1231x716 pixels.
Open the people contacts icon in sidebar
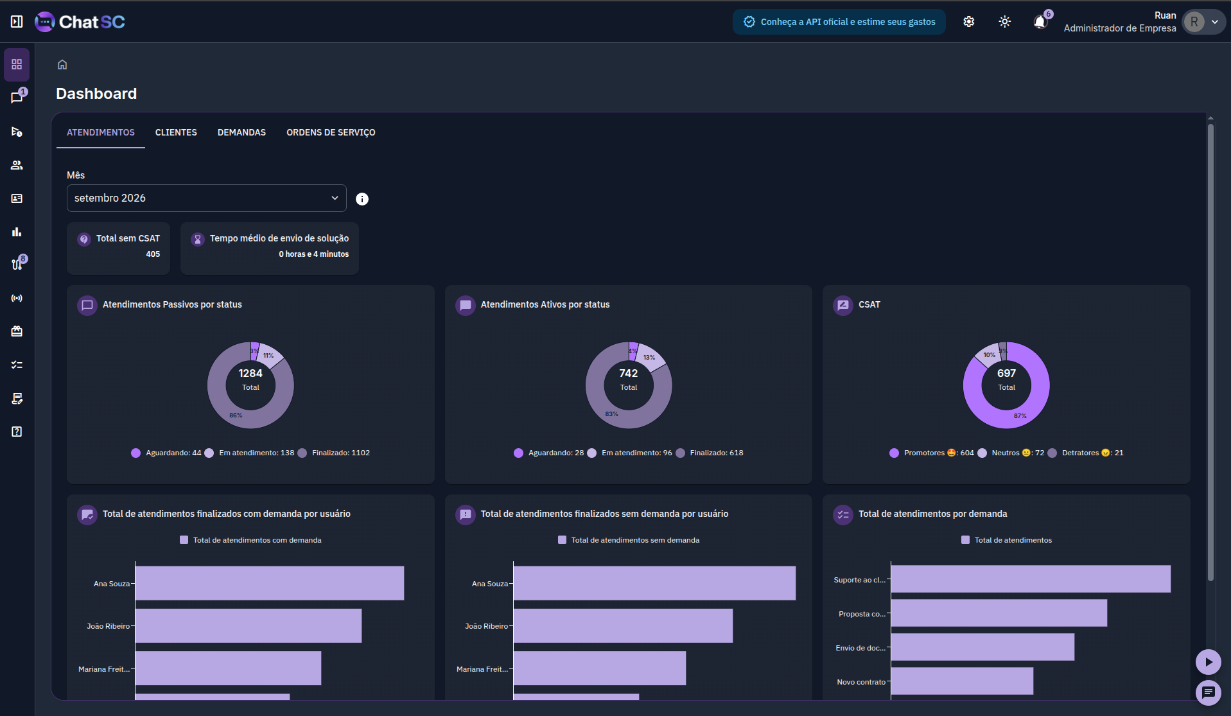coord(17,165)
